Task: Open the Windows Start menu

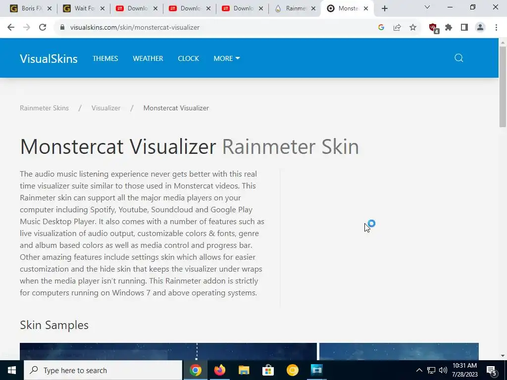Action: tap(12, 370)
